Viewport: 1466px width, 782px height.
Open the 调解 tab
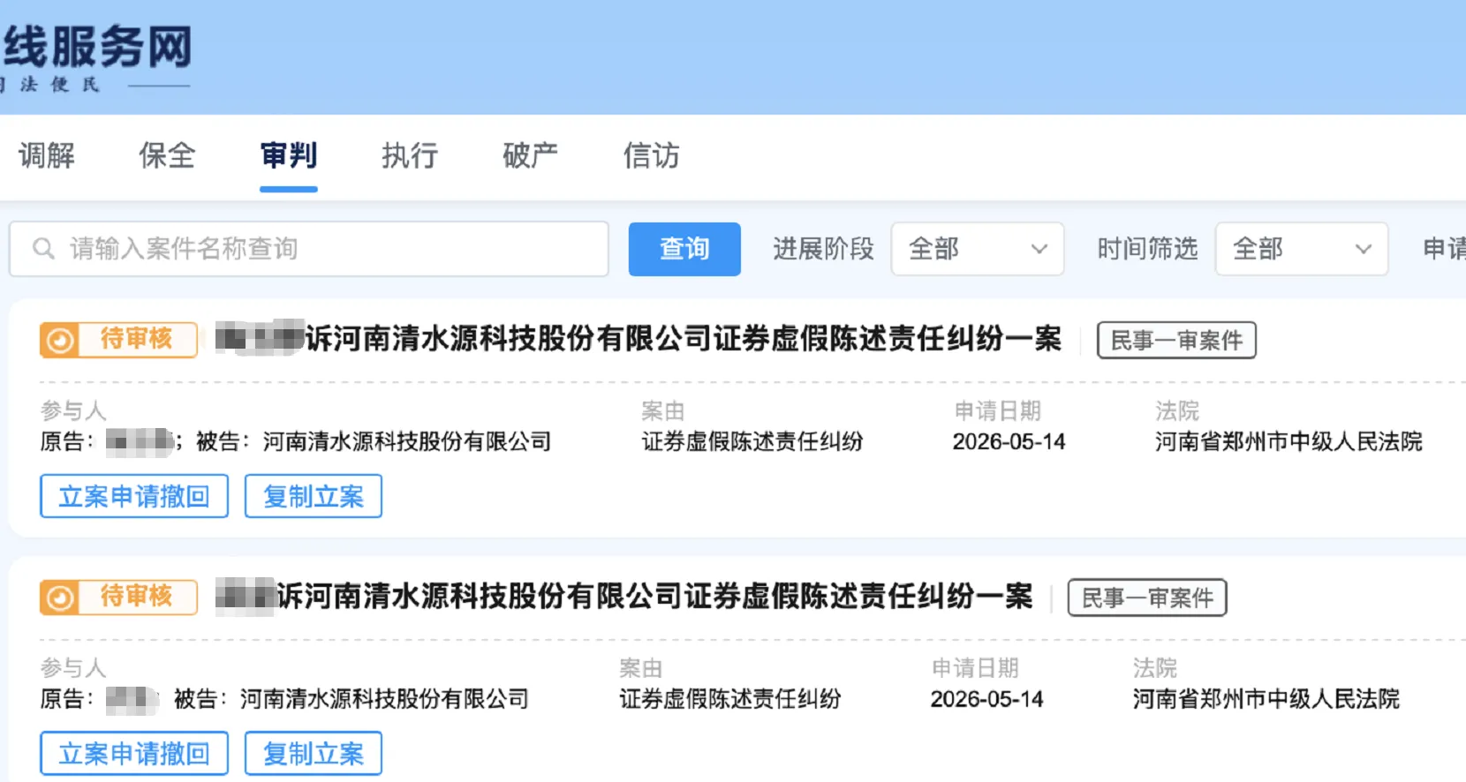[47, 155]
